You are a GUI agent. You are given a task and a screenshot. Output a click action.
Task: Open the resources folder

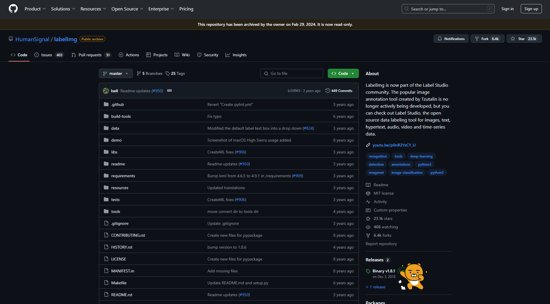point(120,188)
